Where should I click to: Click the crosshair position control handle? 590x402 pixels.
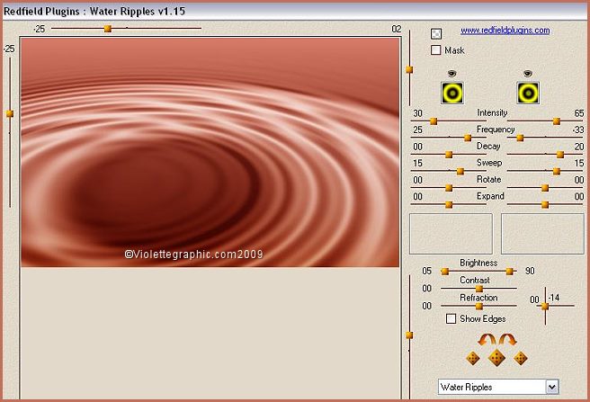(x=544, y=306)
